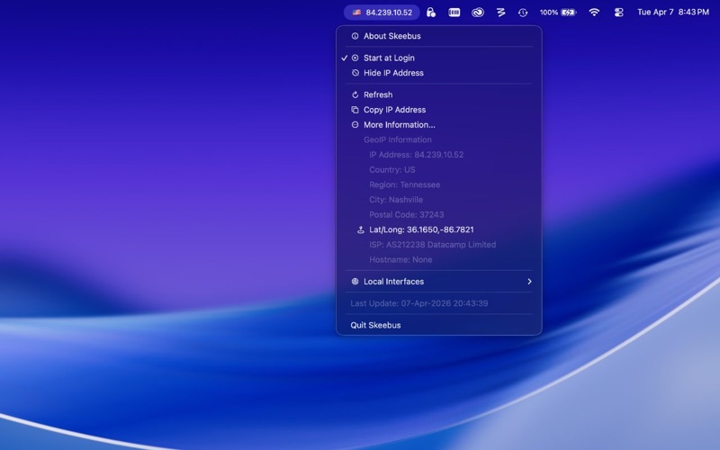Click the crossed-out icon beside Hide IP Address
Viewport: 720px width, 450px height.
(x=355, y=73)
